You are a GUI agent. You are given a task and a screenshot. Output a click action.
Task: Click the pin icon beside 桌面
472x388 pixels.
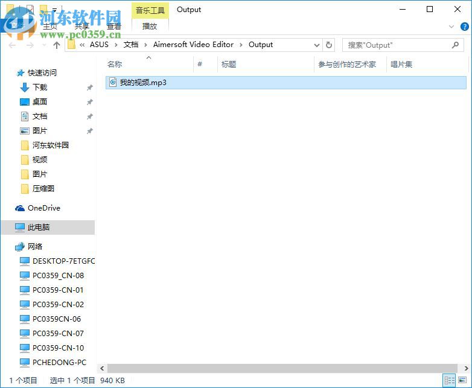(x=90, y=102)
